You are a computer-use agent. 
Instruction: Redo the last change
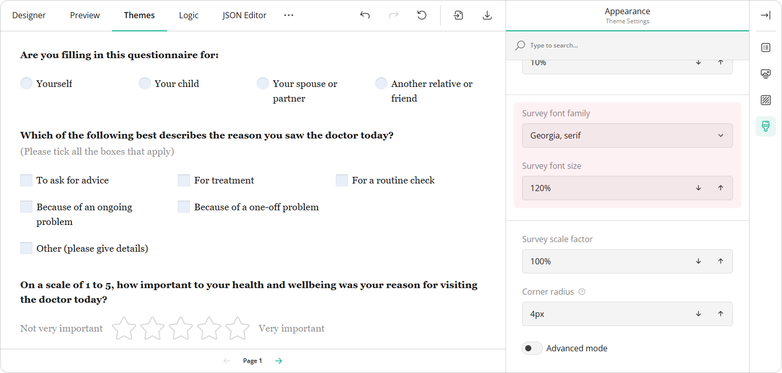click(x=394, y=15)
